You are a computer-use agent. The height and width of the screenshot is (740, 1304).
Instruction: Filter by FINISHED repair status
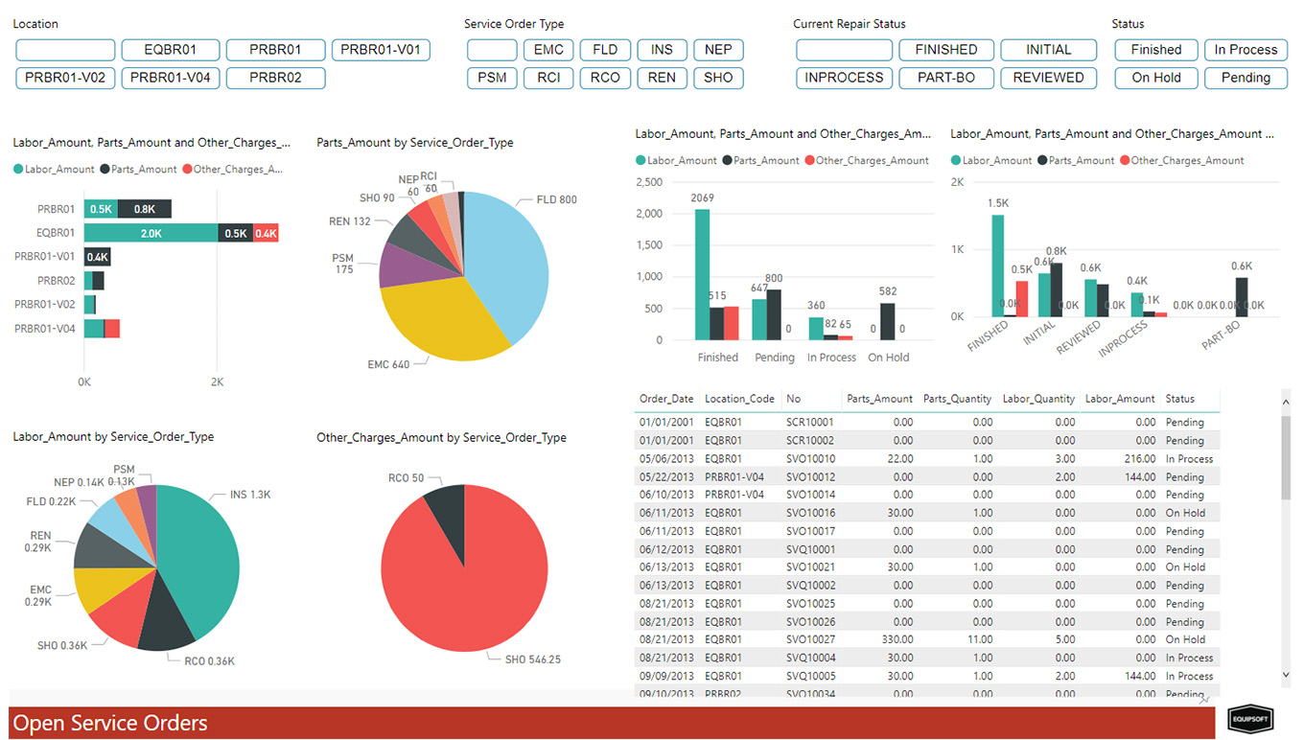(945, 49)
